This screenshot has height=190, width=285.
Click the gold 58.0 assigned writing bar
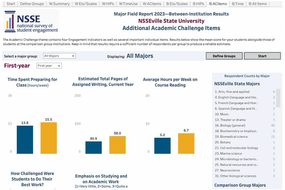(117, 145)
